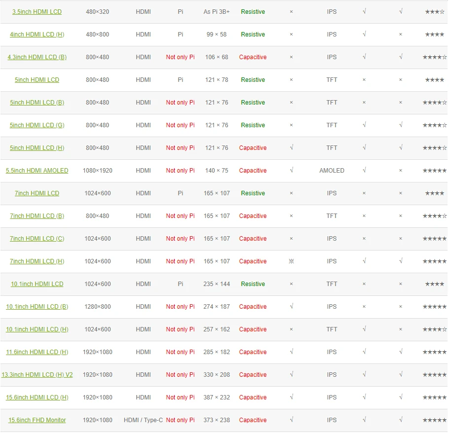This screenshot has height=433, width=449.
Task: Follow the 7inch HDMI LCD (C) link
Action: tap(37, 238)
